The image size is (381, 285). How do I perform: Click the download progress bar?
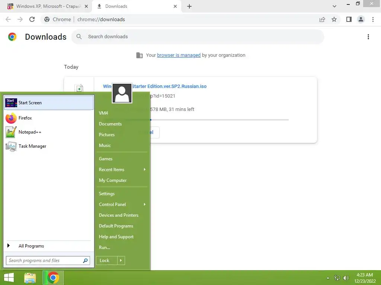point(196,120)
